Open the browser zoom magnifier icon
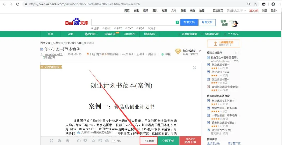282x145 pixels. pos(249,4)
